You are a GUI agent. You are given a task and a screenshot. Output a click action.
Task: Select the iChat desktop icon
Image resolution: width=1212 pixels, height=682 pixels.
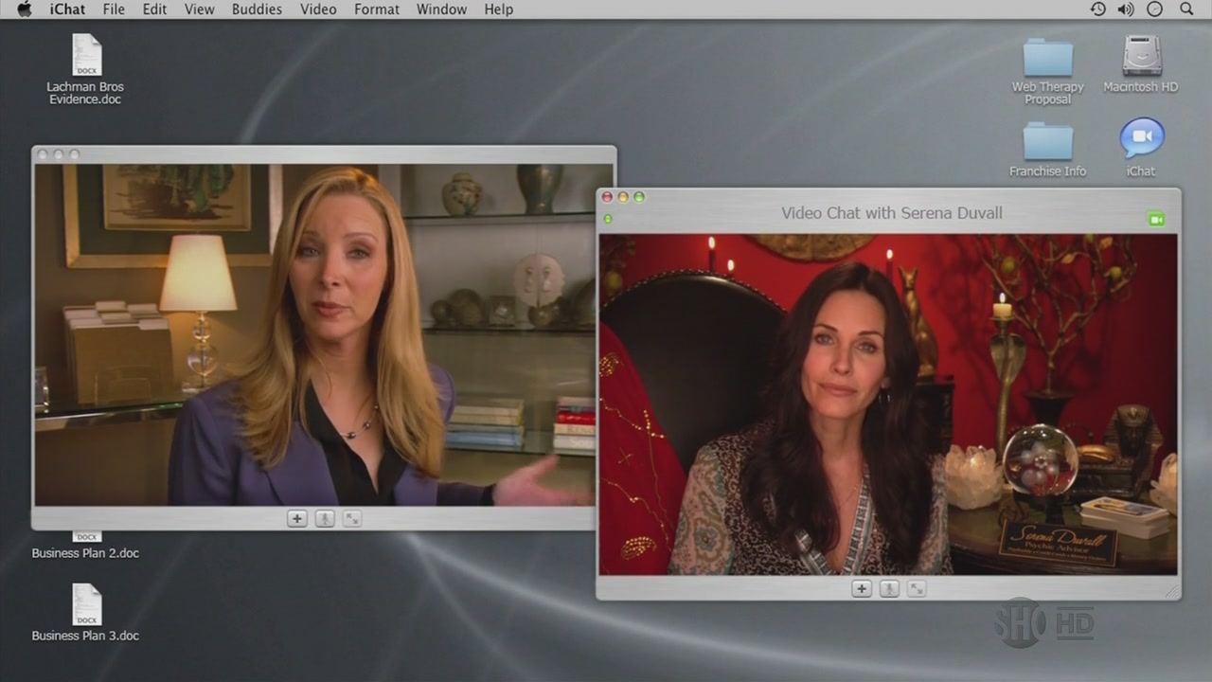click(x=1142, y=138)
